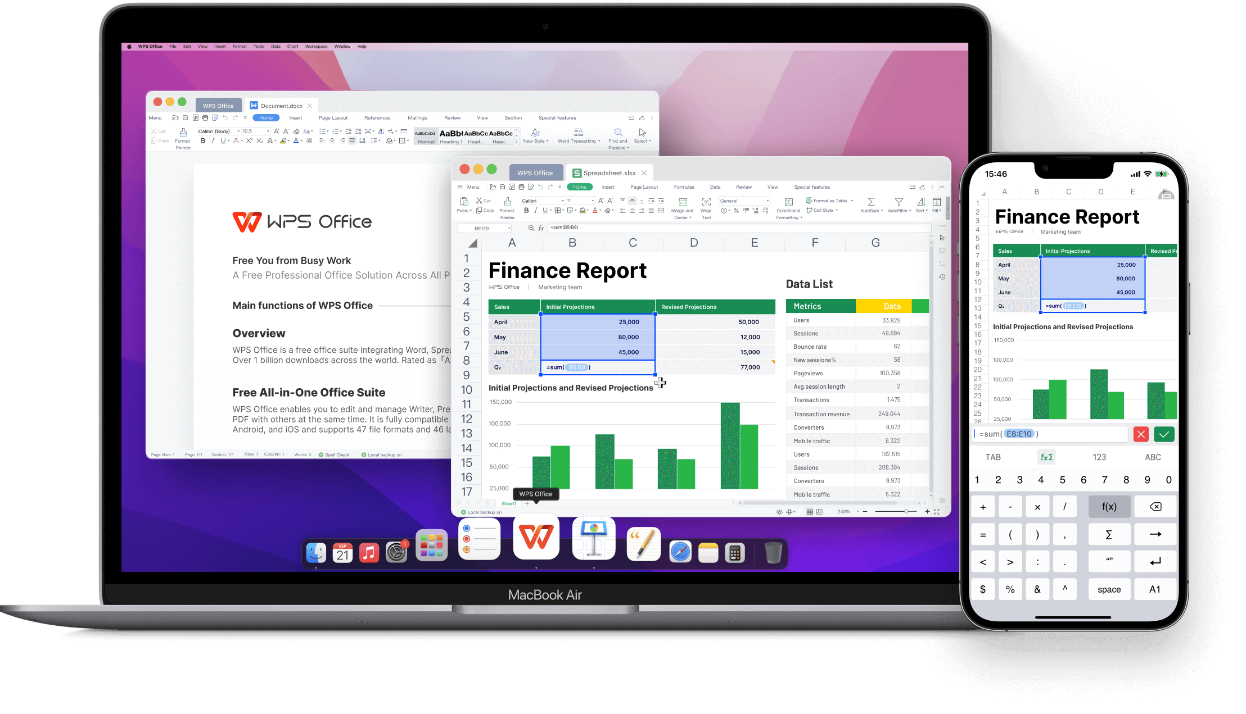
Task: Select the f(x) function button on mobile
Action: tap(1108, 506)
